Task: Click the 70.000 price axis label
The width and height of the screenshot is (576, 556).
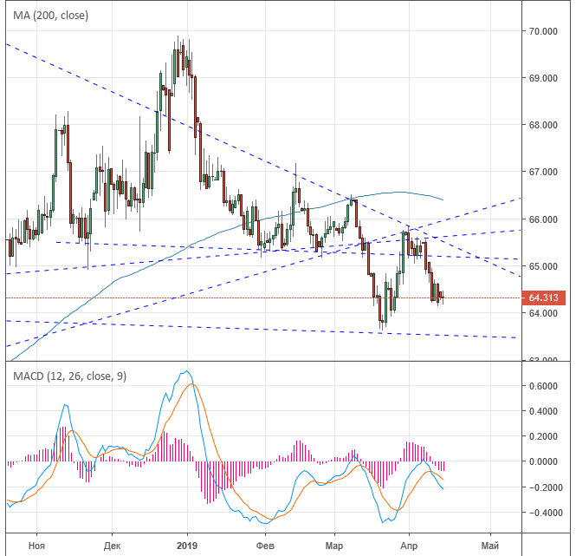Action: [x=543, y=31]
